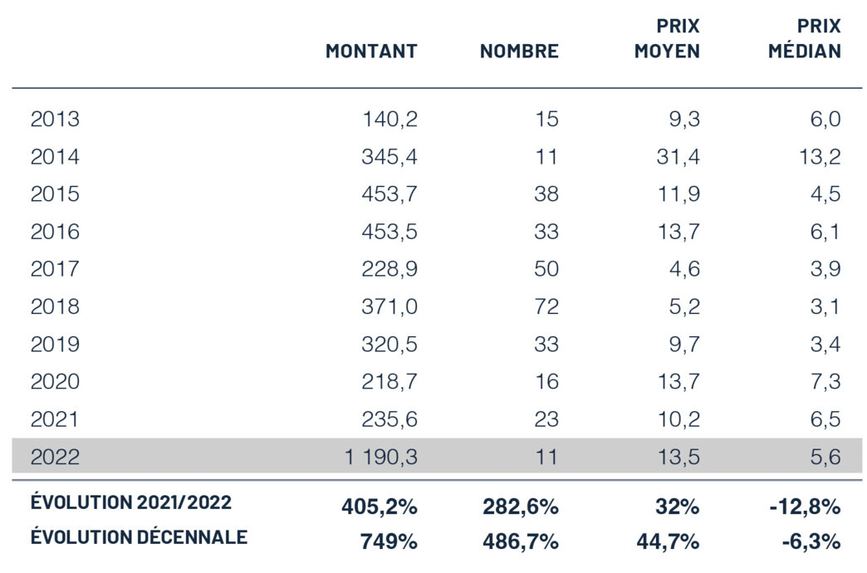Select the 2014 row label
The image size is (867, 573).
55,157
